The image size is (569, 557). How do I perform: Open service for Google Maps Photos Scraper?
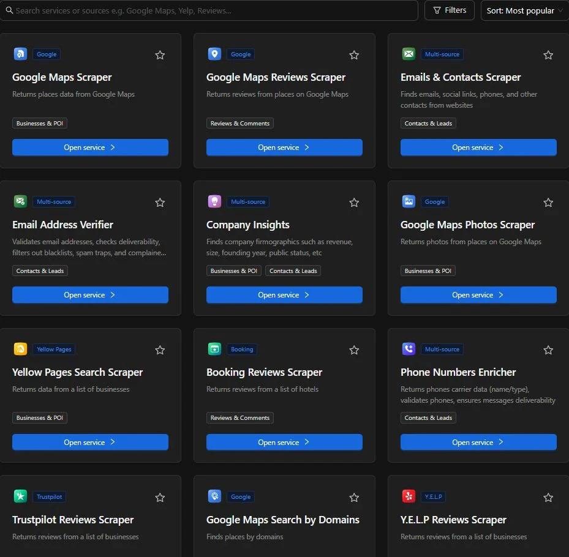pos(478,295)
